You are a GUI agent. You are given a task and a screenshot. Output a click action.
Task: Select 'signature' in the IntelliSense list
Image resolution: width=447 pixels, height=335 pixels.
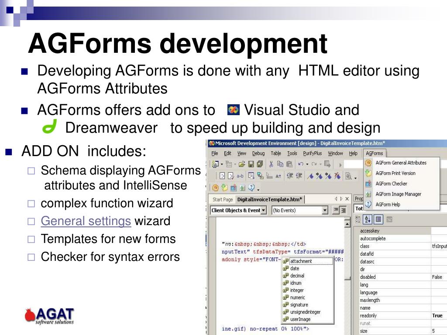[x=308, y=304]
